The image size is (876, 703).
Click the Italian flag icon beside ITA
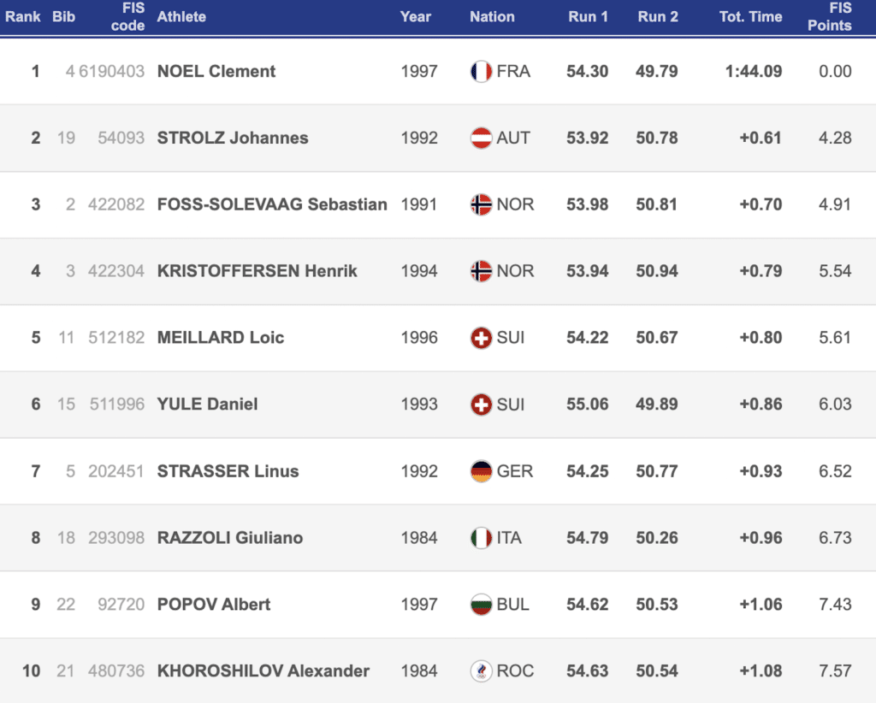point(481,538)
